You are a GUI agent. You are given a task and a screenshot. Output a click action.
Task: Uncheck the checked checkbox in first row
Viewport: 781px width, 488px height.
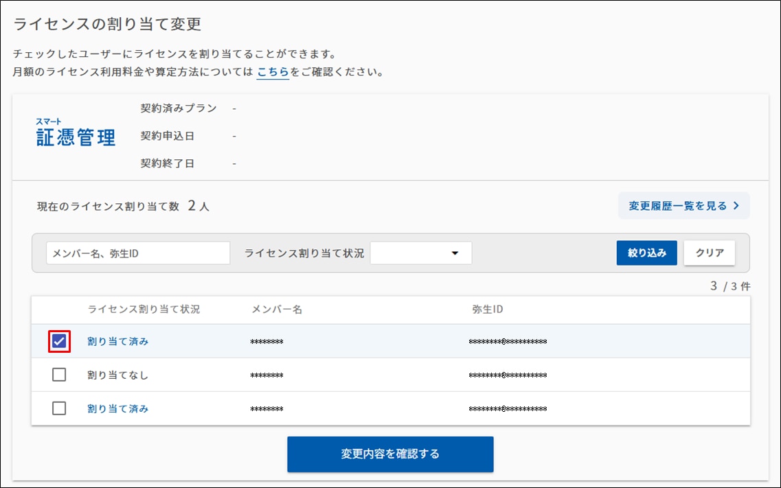[x=60, y=341]
